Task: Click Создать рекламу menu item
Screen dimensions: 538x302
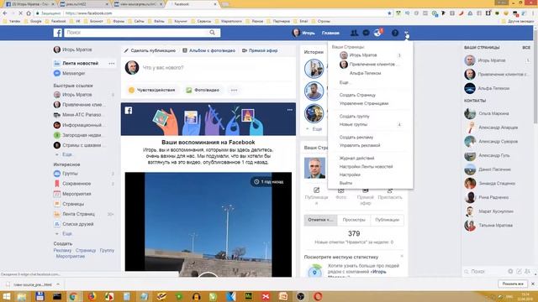Action: pyautogui.click(x=356, y=138)
